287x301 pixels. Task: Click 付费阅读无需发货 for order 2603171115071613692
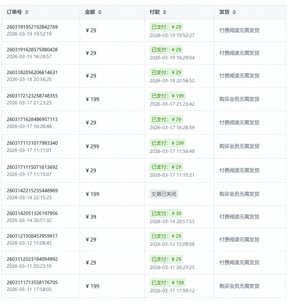239,170
